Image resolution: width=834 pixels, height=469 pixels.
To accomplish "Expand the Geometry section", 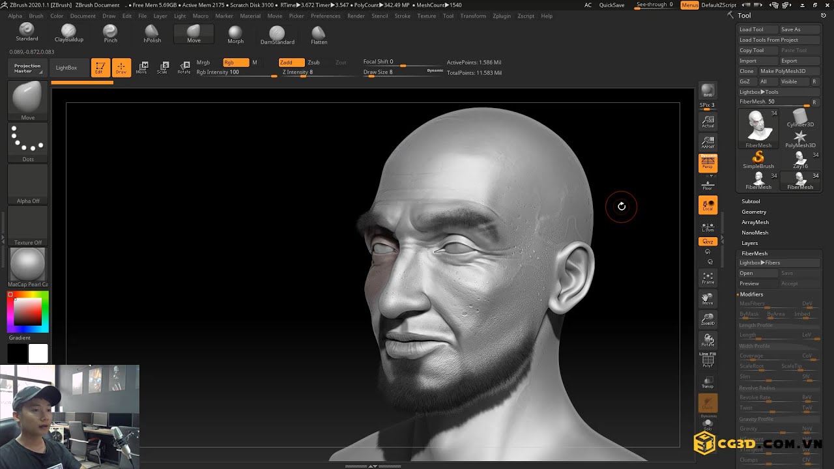I will pyautogui.click(x=754, y=212).
